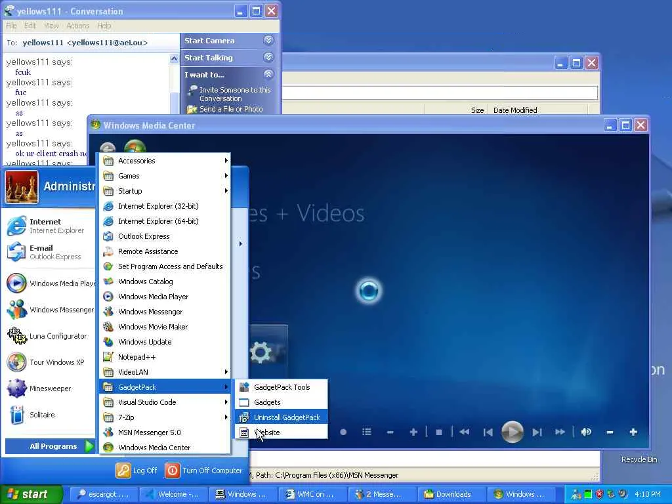Expand Visual Studio Code submenu arrow

(226, 402)
